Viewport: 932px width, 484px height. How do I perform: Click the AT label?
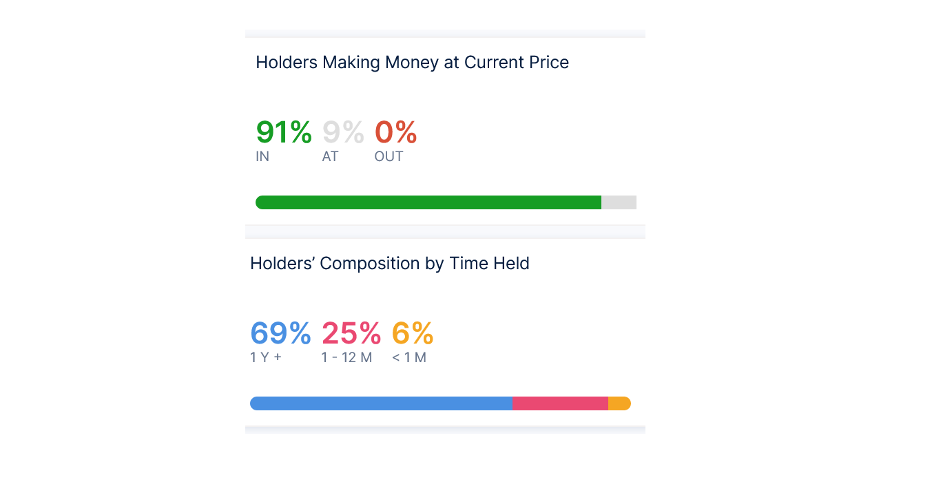click(x=330, y=156)
